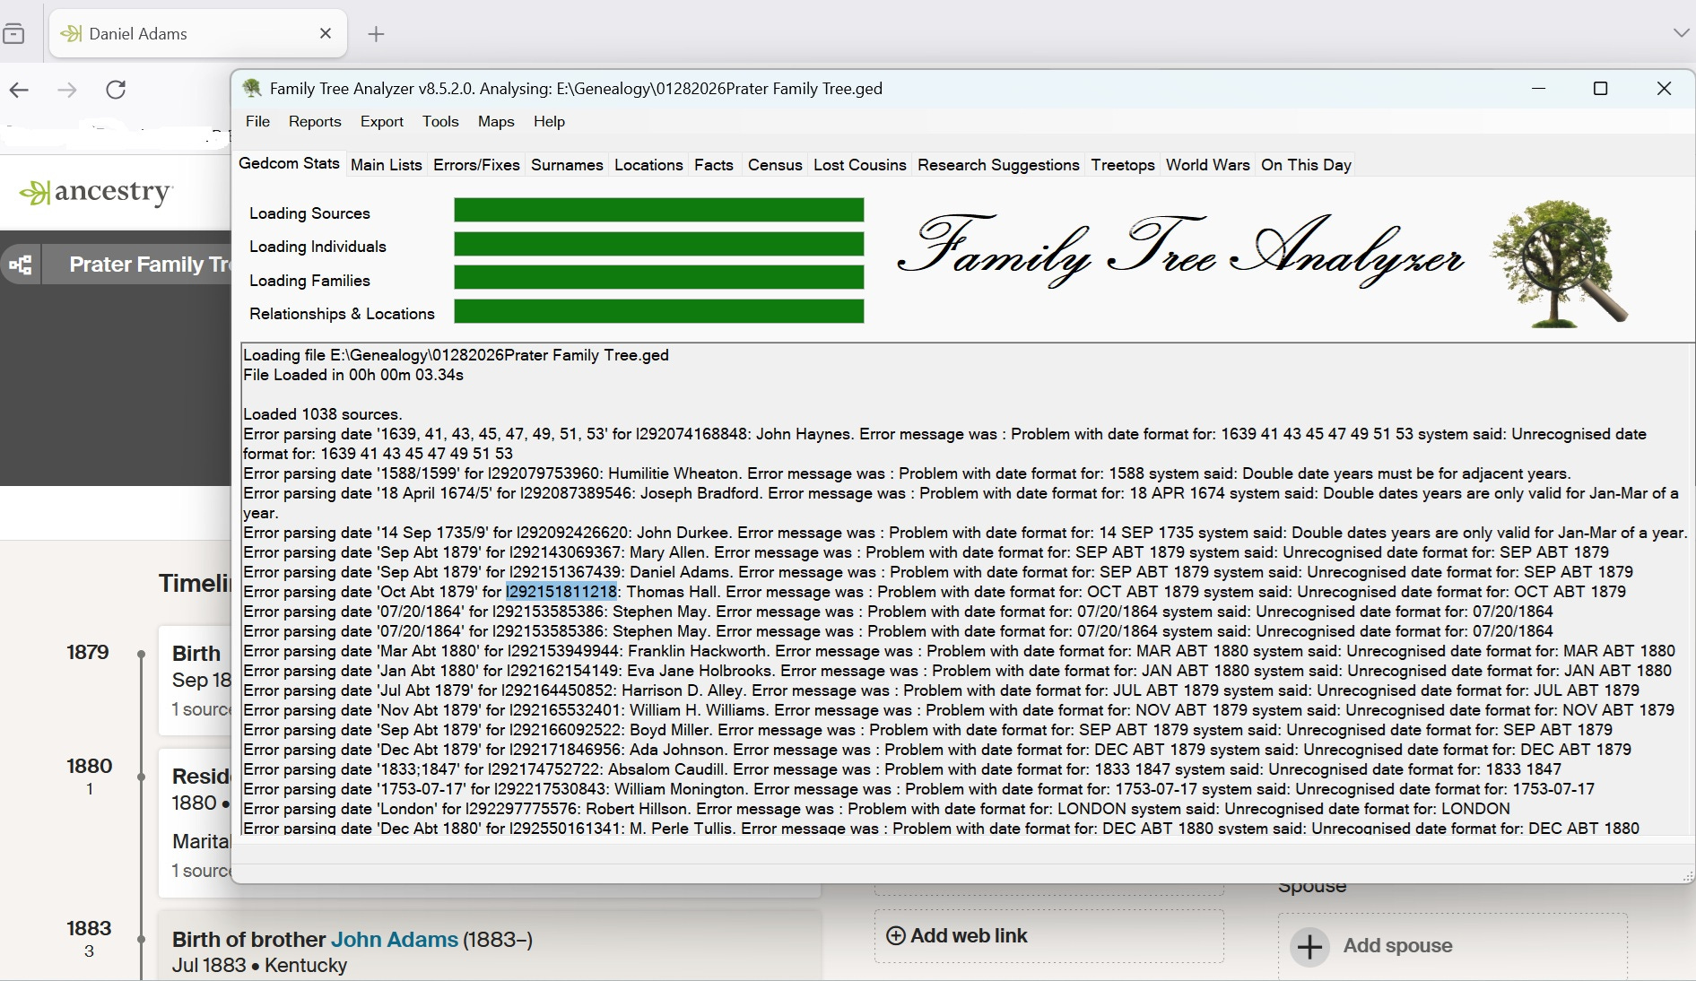Image resolution: width=1696 pixels, height=981 pixels.
Task: Switch to Treetops tab
Action: click(1123, 165)
